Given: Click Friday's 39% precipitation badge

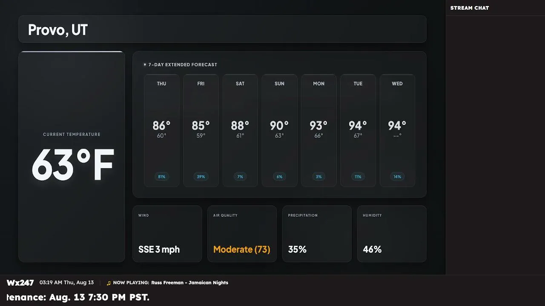Looking at the screenshot, I should click(201, 176).
